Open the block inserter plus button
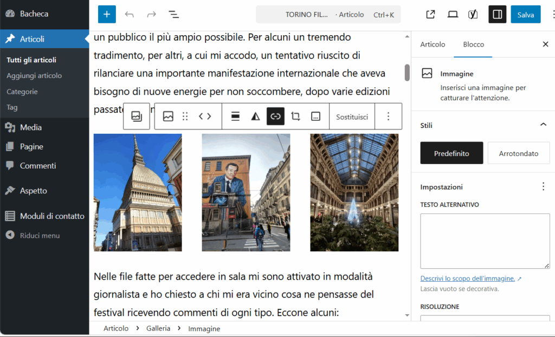The height and width of the screenshot is (337, 555). click(x=107, y=15)
